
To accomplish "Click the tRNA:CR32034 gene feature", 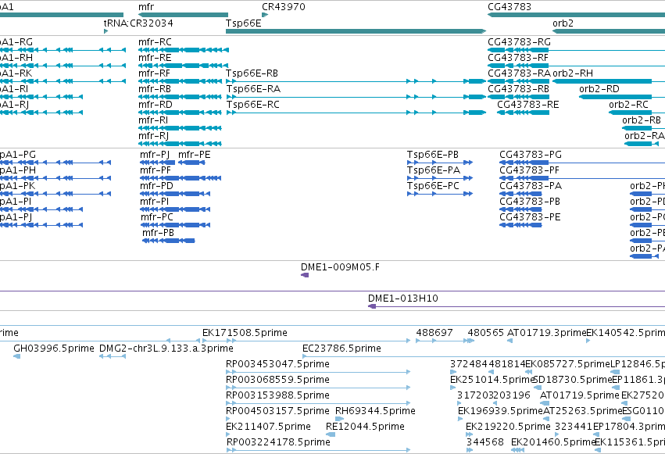I will [x=106, y=31].
